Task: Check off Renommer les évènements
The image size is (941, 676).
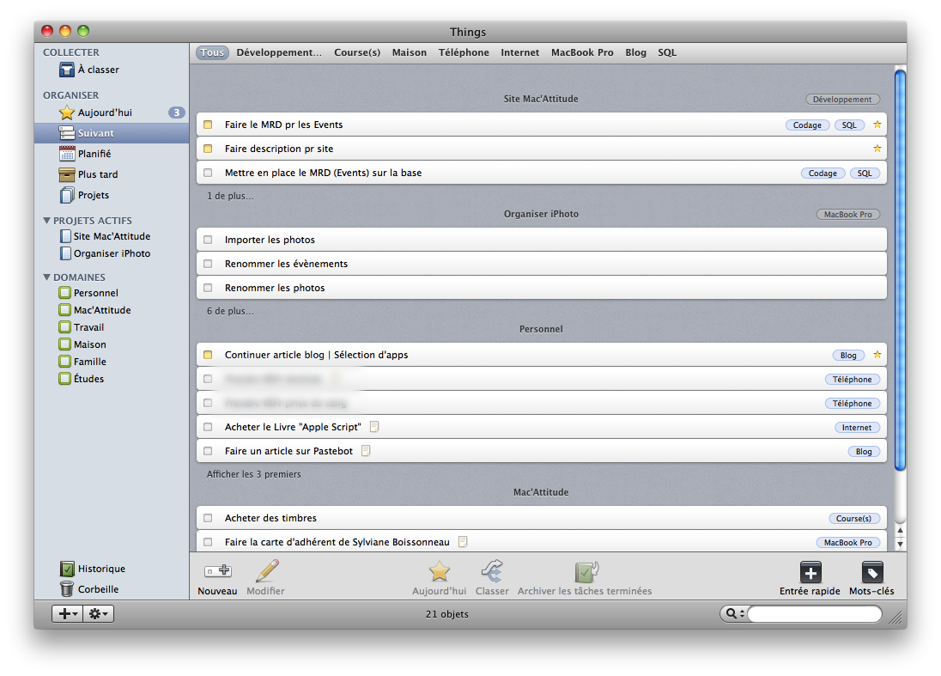Action: (208, 264)
